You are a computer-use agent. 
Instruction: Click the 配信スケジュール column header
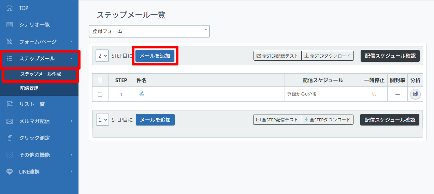point(323,80)
